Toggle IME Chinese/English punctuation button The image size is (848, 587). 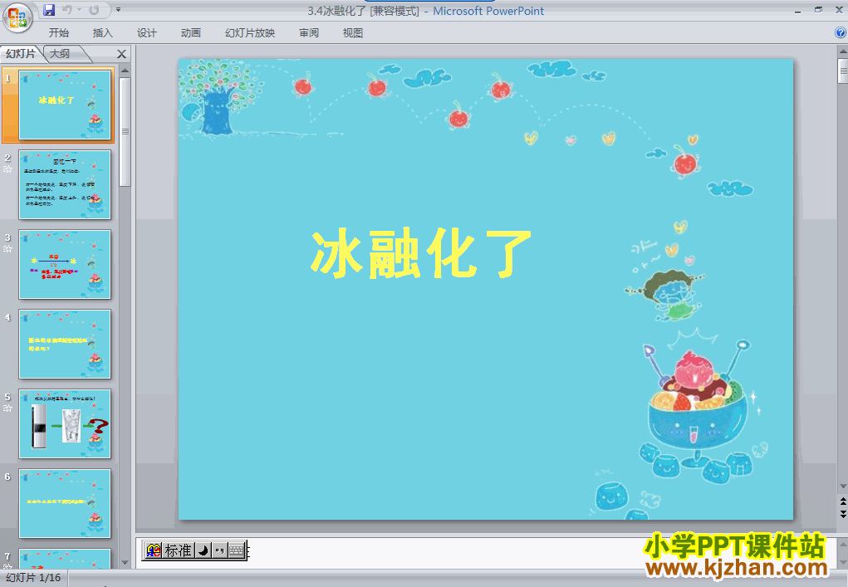click(219, 550)
